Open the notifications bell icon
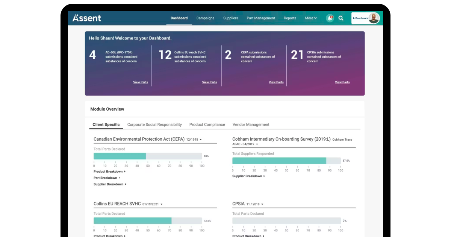This screenshot has height=237, width=451. pos(330,18)
